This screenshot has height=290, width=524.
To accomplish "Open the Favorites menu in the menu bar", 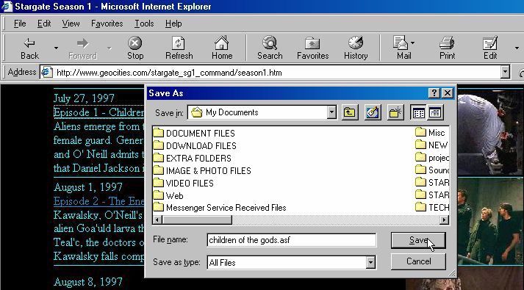I will (107, 23).
